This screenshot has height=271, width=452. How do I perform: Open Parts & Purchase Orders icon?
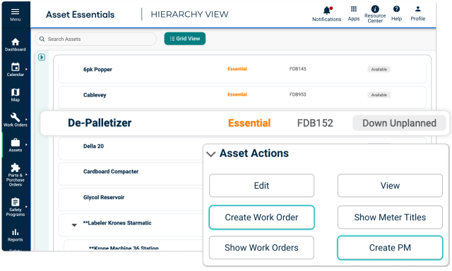pyautogui.click(x=16, y=168)
